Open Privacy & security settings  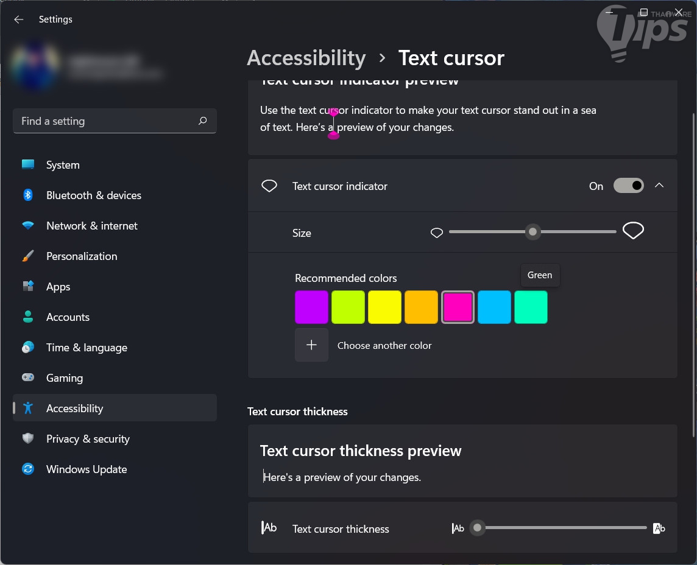click(x=115, y=438)
